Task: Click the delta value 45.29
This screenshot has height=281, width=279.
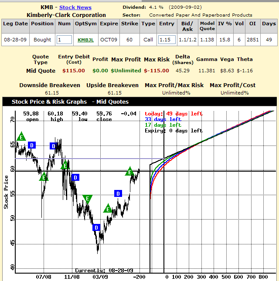Action: pyautogui.click(x=183, y=71)
